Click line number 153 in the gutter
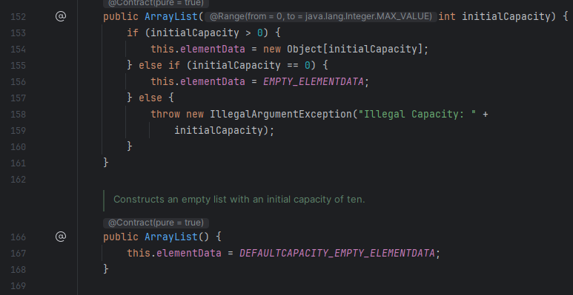The width and height of the screenshot is (573, 295). tap(19, 33)
